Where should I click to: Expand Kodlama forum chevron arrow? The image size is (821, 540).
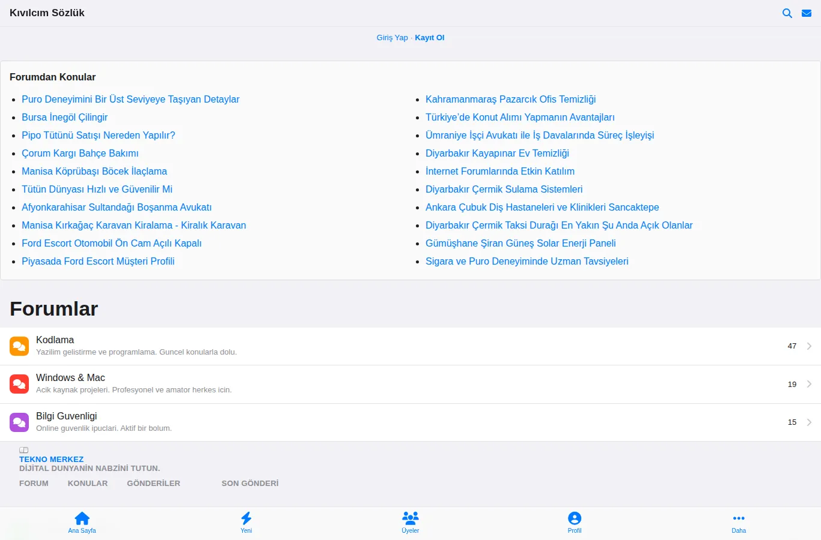coord(809,346)
